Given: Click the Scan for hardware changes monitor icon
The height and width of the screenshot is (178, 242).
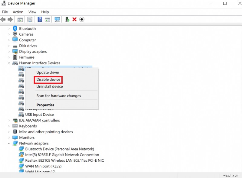Looking at the screenshot, I should point(57,19).
